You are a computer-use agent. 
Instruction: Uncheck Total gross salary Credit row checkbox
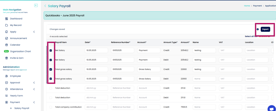tap(51, 69)
